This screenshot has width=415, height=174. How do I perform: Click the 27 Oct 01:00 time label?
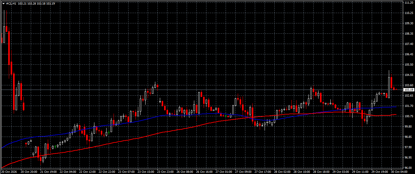[224, 172]
